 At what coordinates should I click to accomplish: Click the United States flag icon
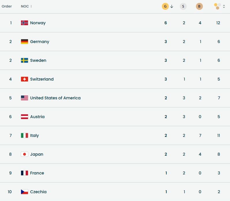24,98
